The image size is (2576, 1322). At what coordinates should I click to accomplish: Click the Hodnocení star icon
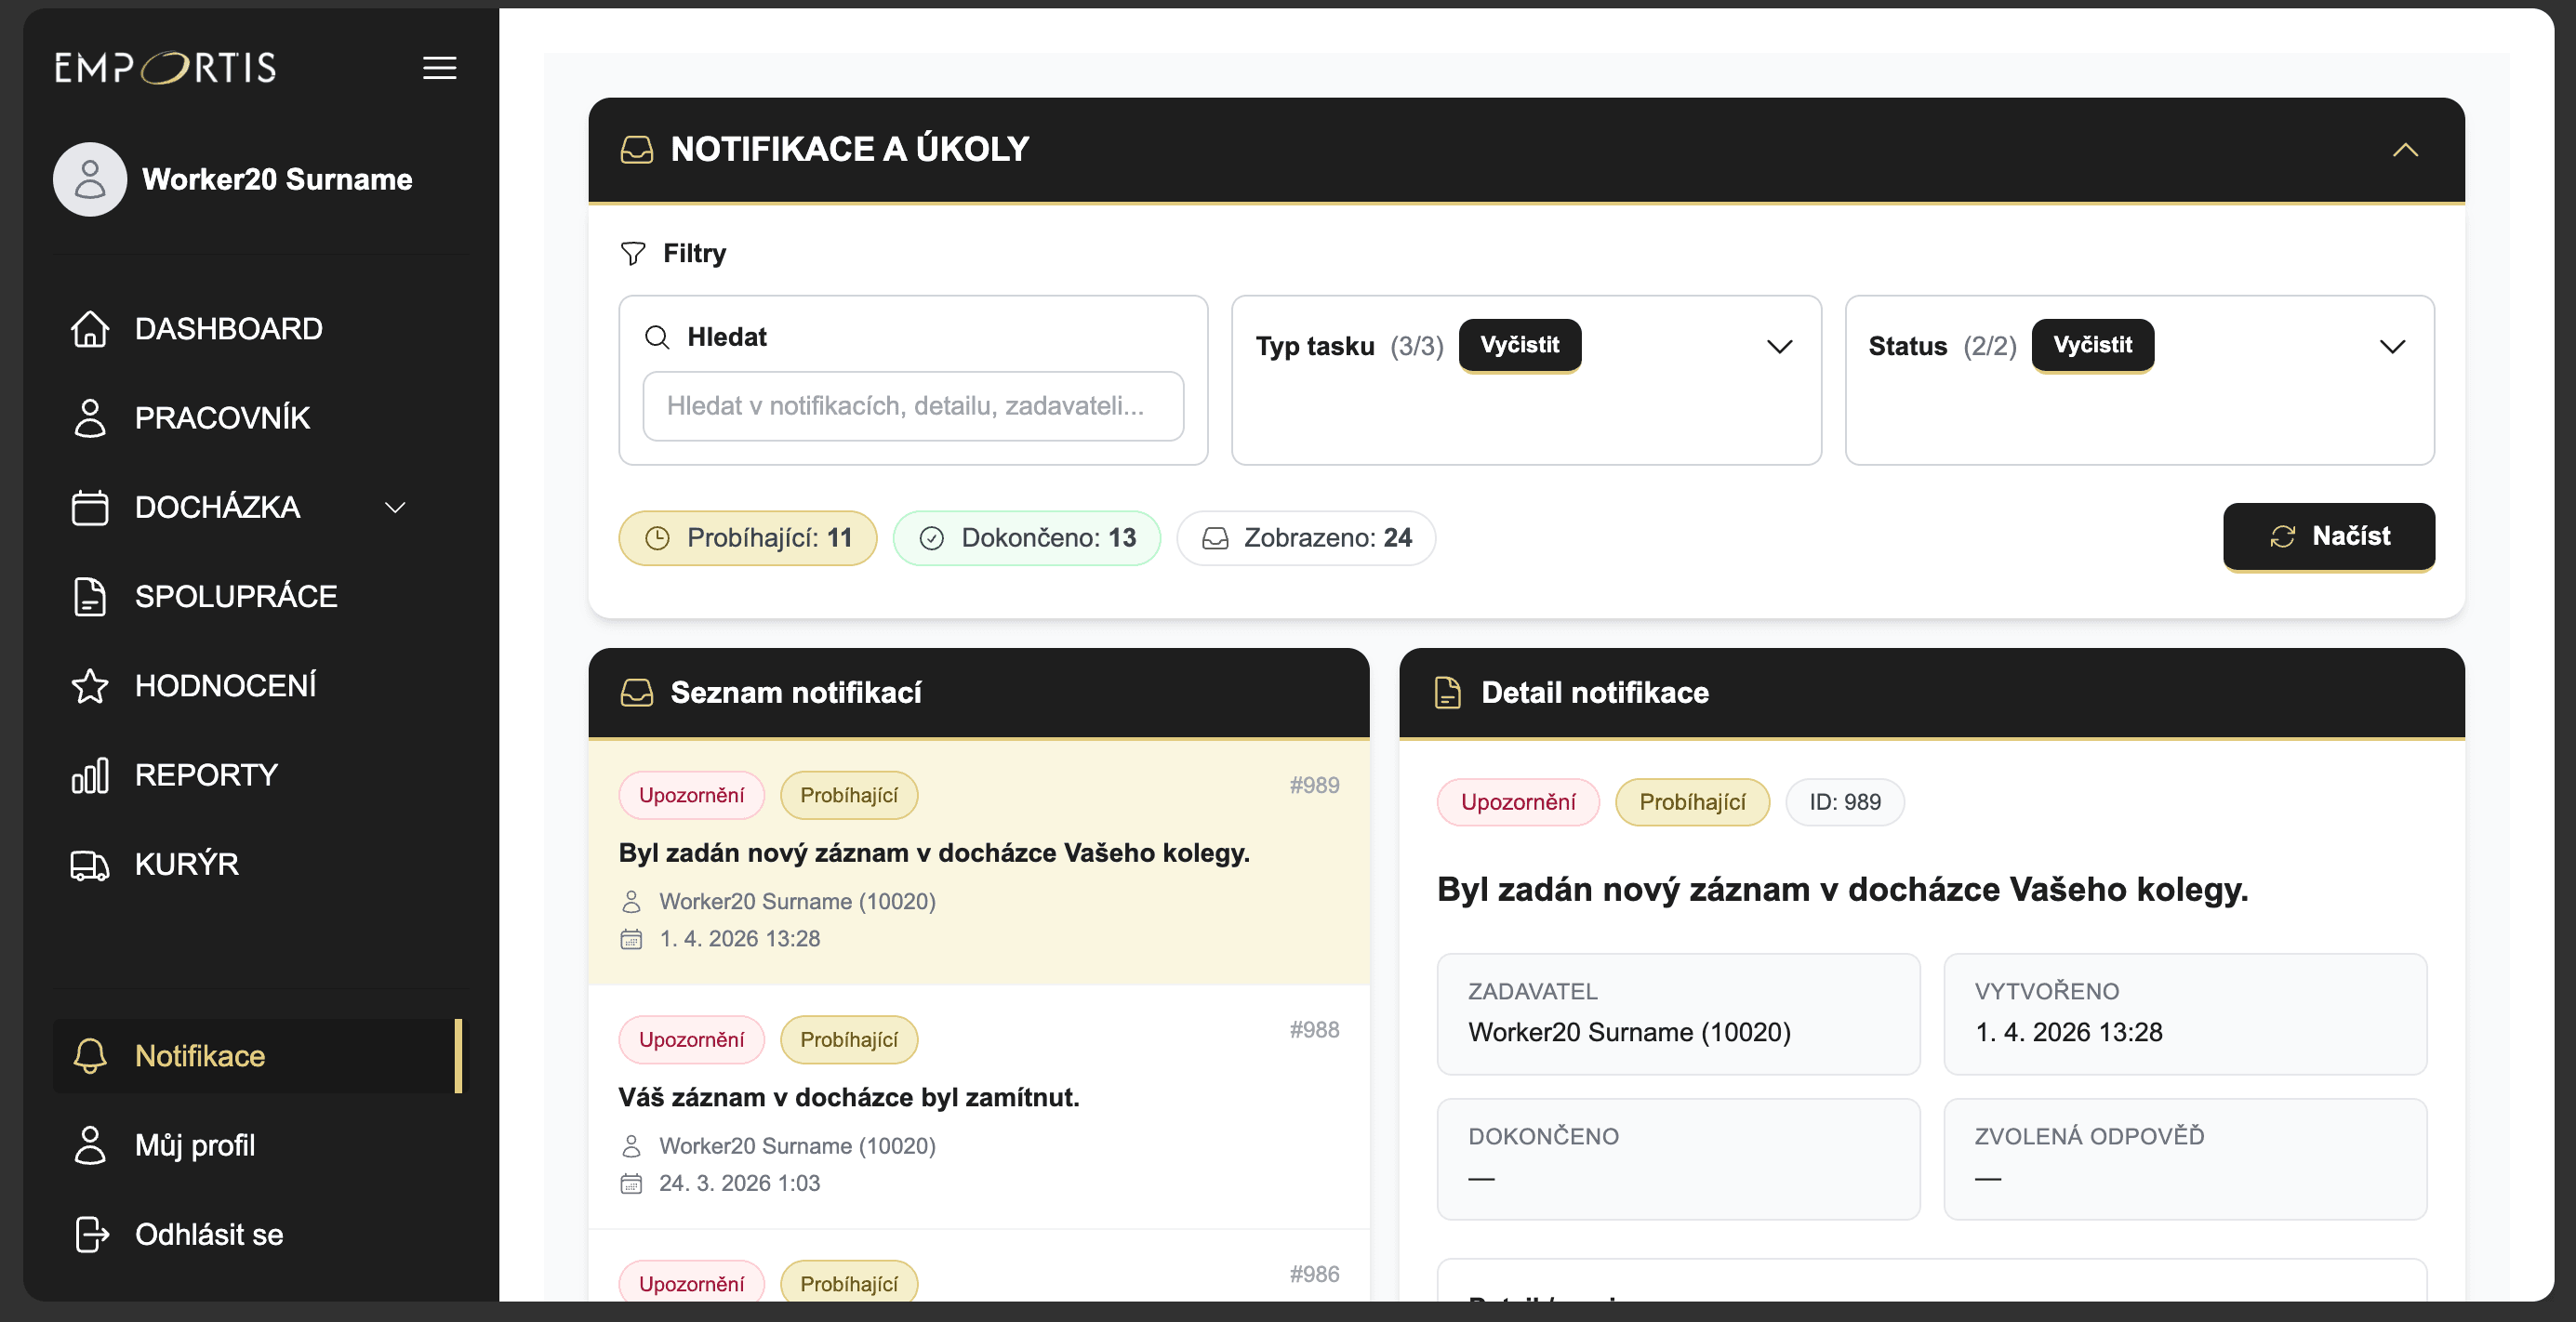point(90,685)
